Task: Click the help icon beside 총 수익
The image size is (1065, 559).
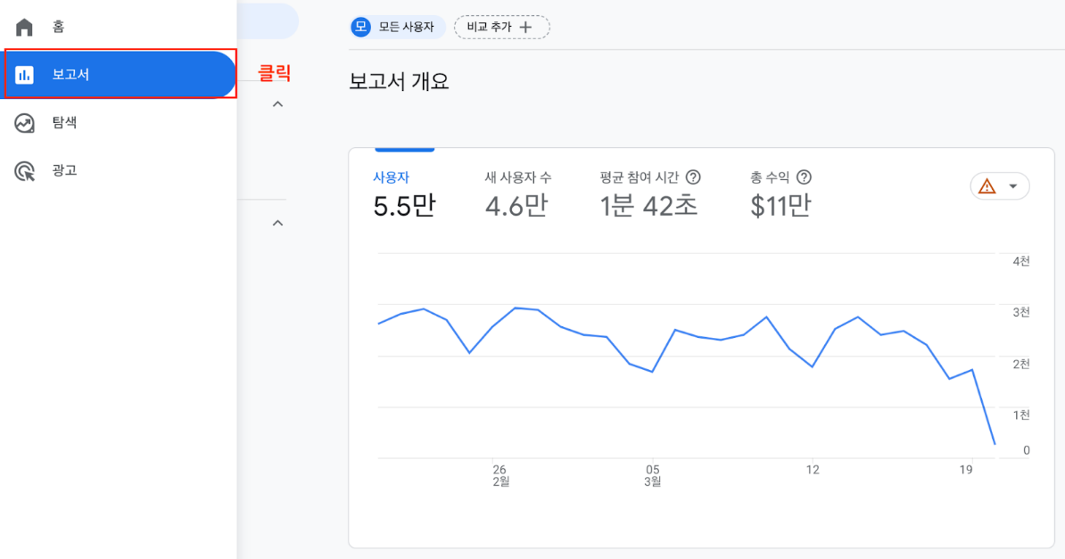Action: click(x=804, y=177)
